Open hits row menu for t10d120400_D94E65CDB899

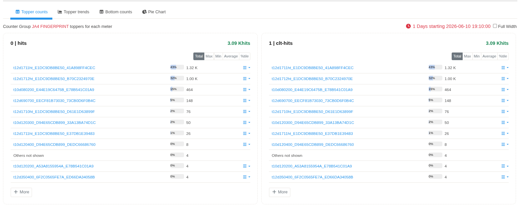click(x=246, y=145)
